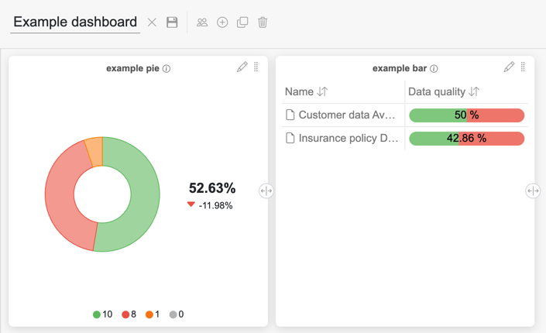Grab the example bar drag handle
This screenshot has width=546, height=333.
click(523, 67)
